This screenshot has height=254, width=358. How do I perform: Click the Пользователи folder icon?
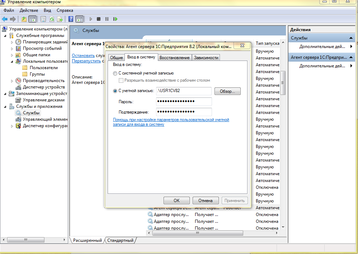point(25,68)
